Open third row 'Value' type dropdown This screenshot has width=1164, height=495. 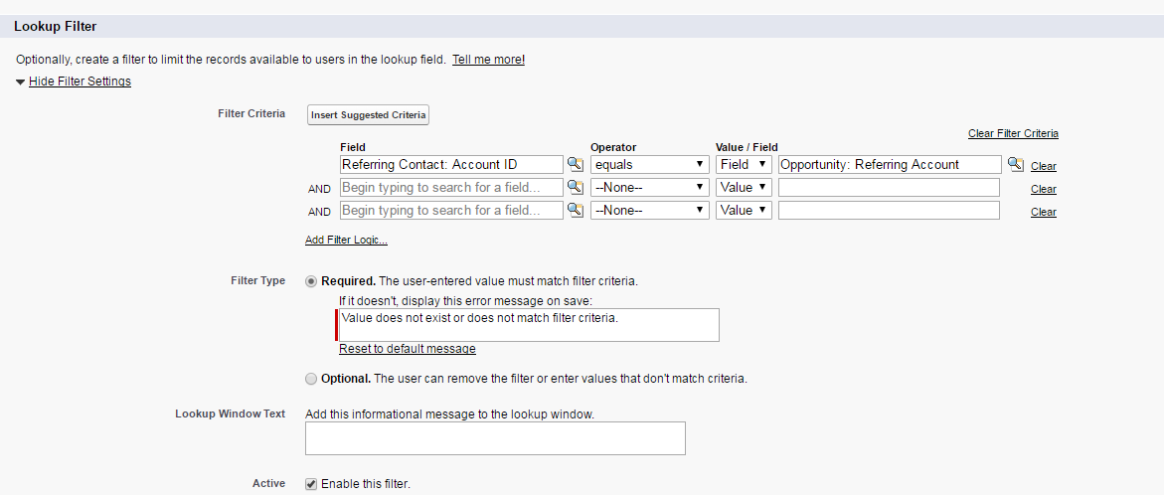[x=745, y=211]
